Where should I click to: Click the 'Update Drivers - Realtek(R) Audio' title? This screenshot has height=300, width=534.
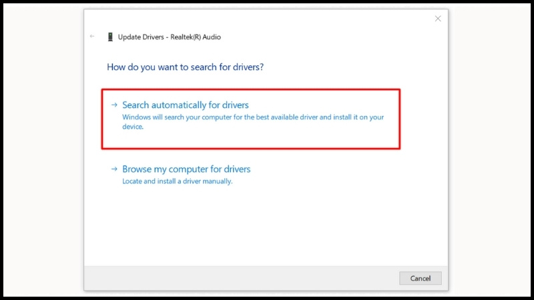[170, 37]
